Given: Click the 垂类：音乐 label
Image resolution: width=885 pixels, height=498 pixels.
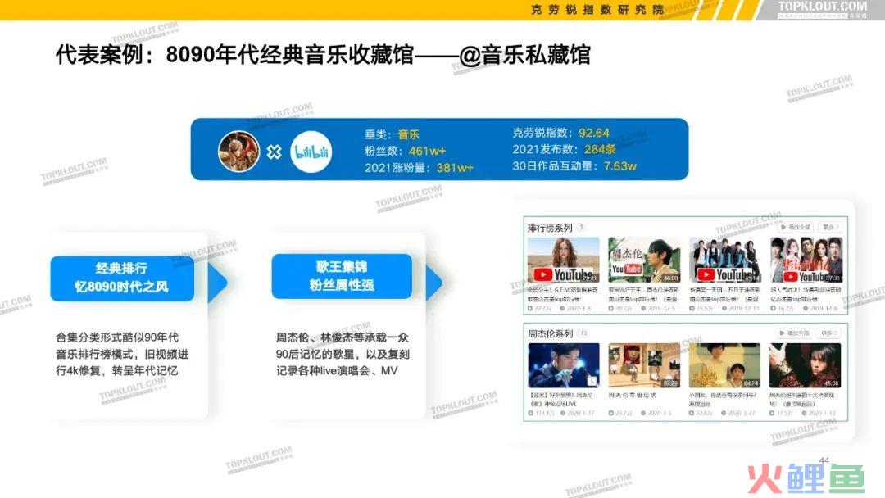Looking at the screenshot, I should point(392,134).
